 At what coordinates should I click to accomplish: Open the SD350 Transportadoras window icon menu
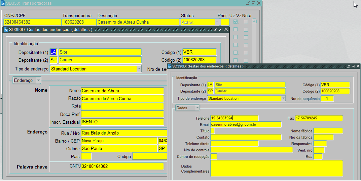pos(3,3)
